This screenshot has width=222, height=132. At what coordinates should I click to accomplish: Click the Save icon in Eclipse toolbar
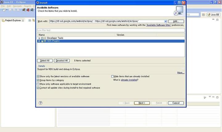10,10
